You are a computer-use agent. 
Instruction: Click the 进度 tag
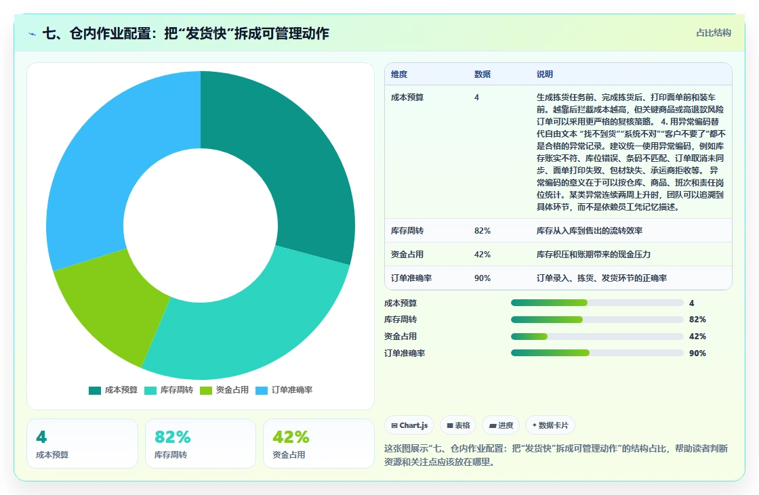click(x=501, y=425)
